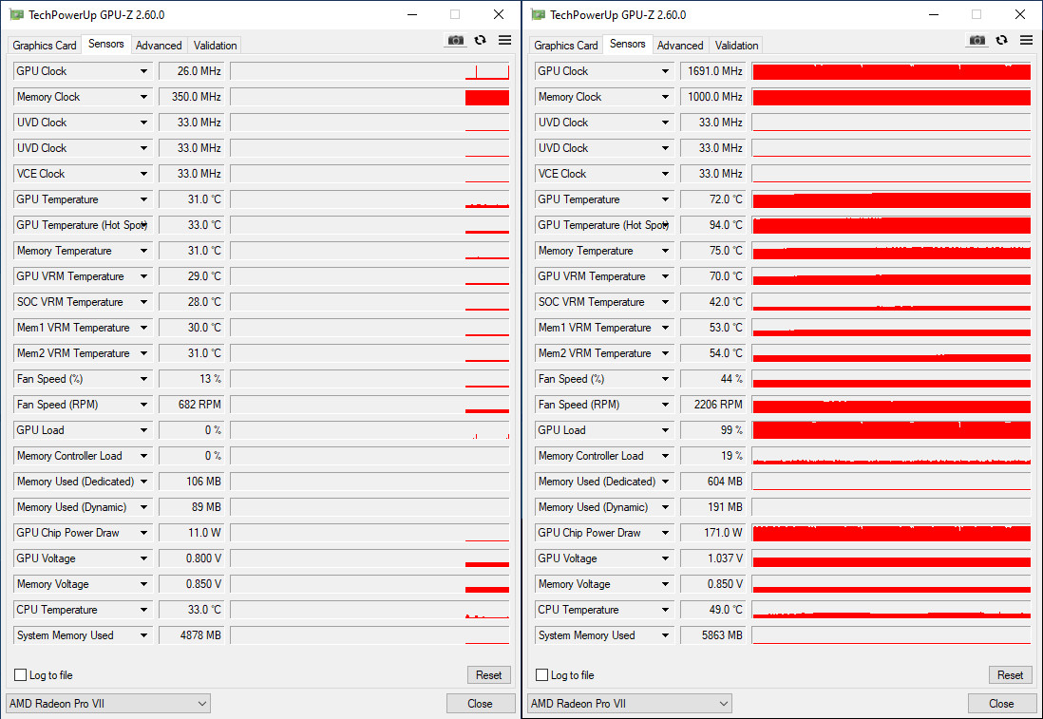The width and height of the screenshot is (1043, 719).
Task: Click the screenshot camera icon in right window
Action: 977,41
